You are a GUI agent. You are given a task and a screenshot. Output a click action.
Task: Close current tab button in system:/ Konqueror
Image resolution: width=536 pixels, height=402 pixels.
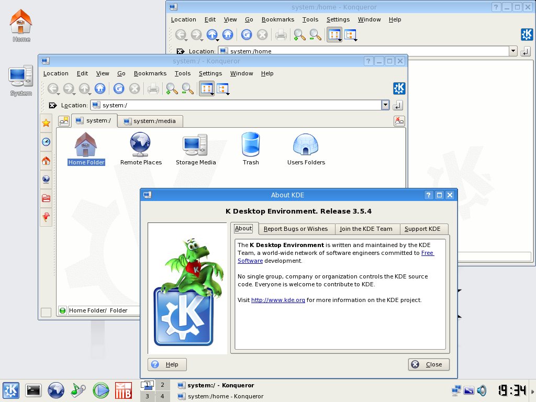coord(399,121)
